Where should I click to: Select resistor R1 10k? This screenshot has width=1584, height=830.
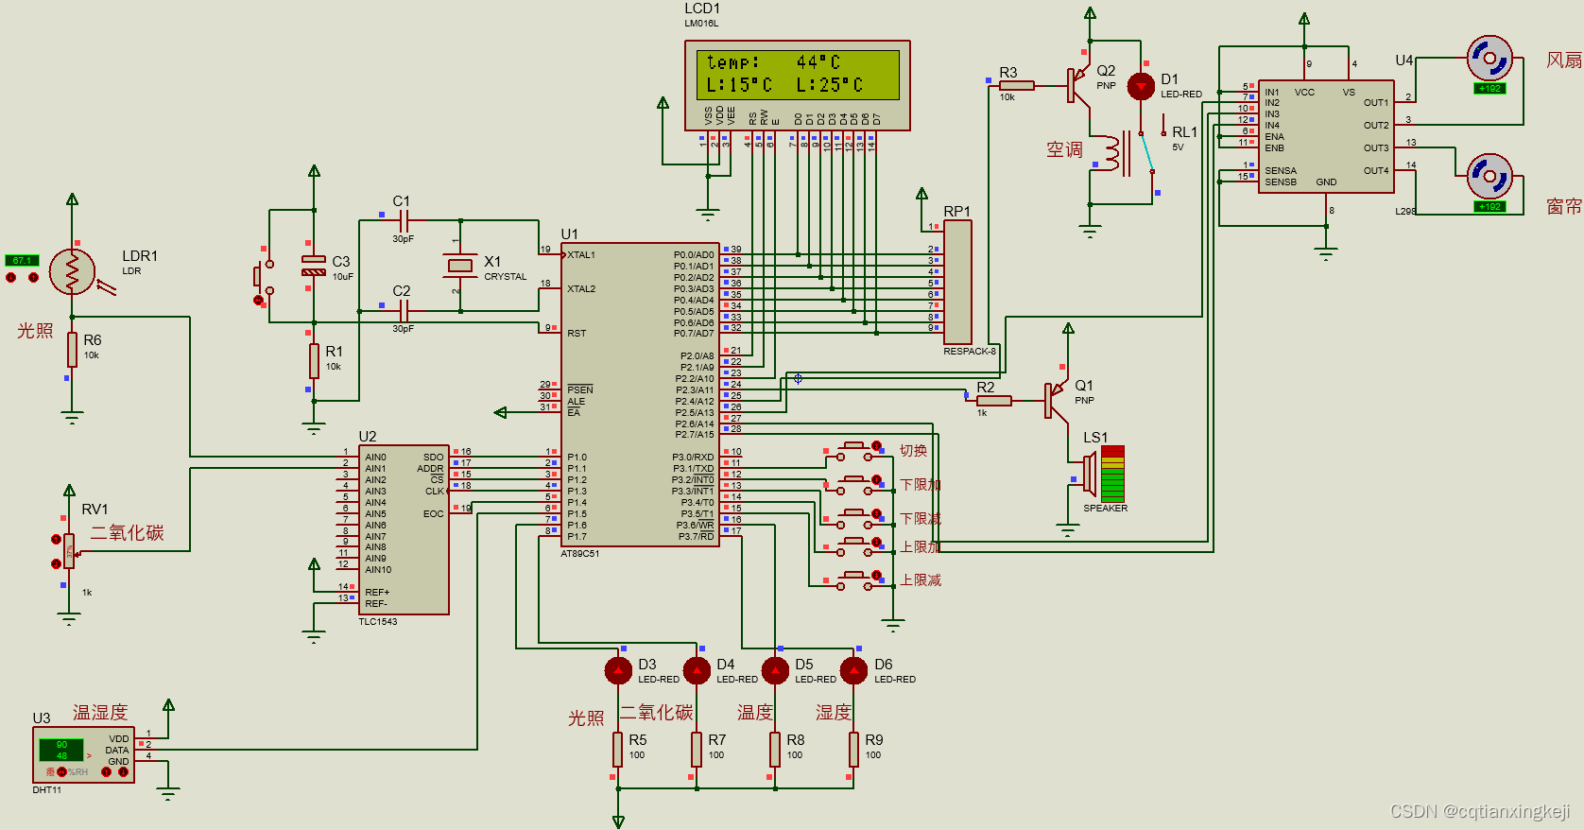[x=314, y=361]
